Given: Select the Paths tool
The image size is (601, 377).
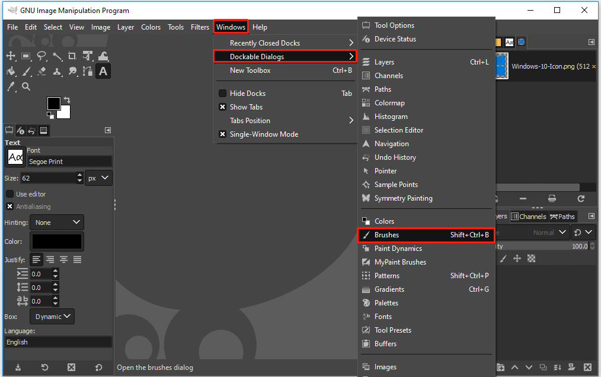Looking at the screenshot, I should 88,71.
